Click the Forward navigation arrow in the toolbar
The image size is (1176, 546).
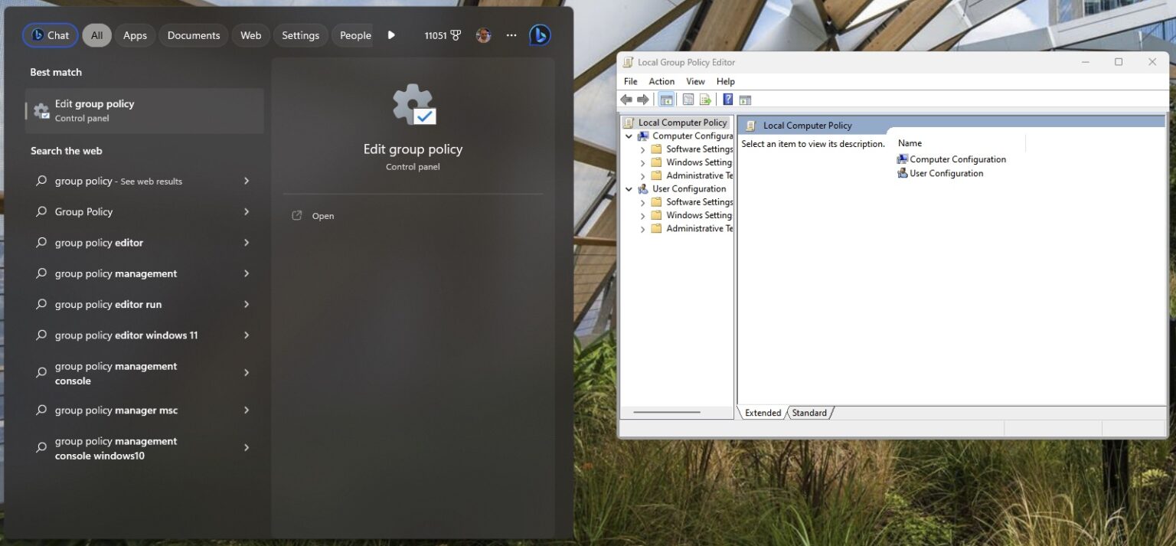coord(643,99)
